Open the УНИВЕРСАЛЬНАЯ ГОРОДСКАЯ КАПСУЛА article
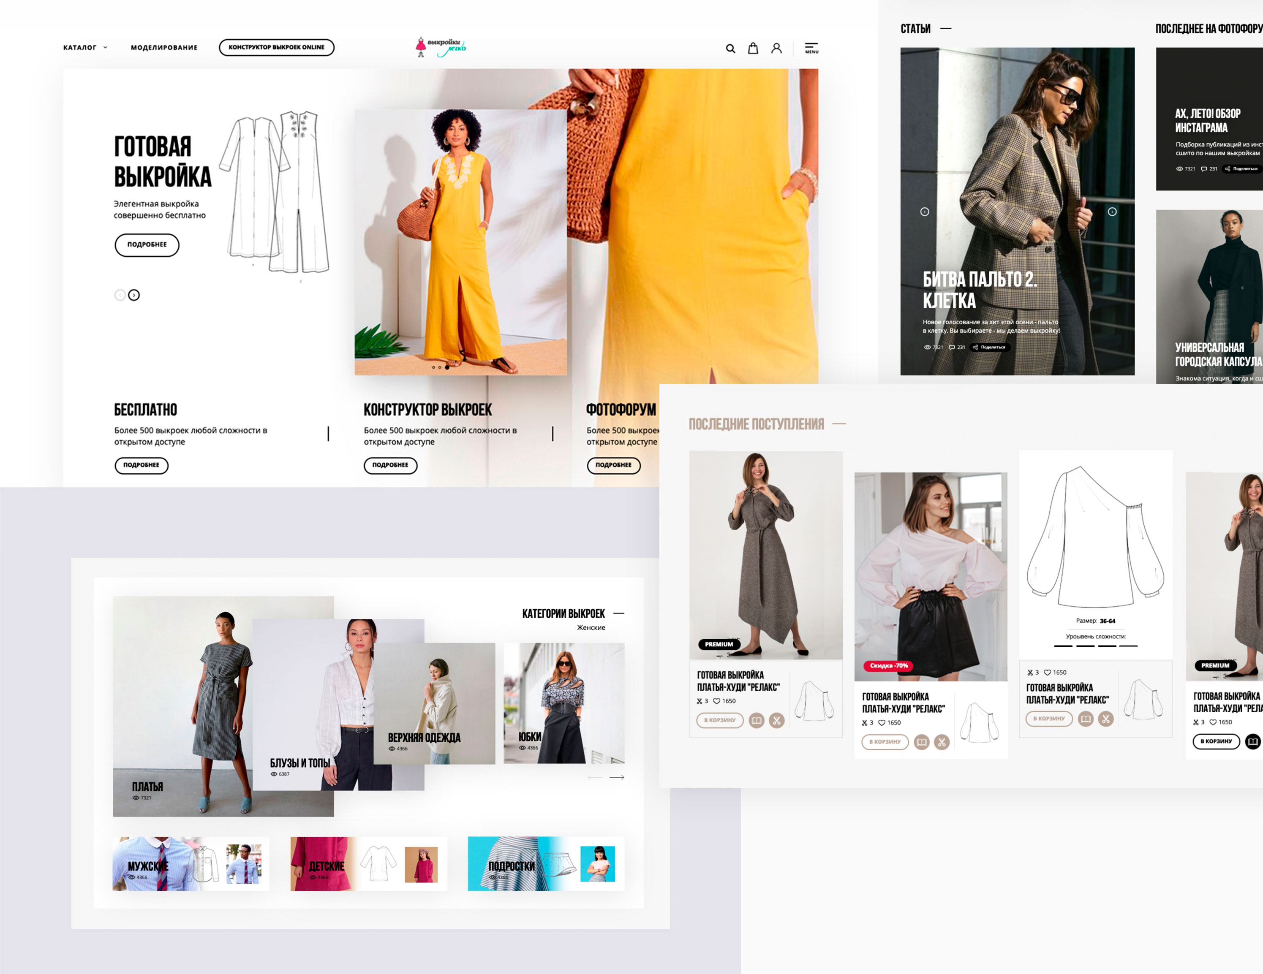1263x974 pixels. [x=1209, y=296]
